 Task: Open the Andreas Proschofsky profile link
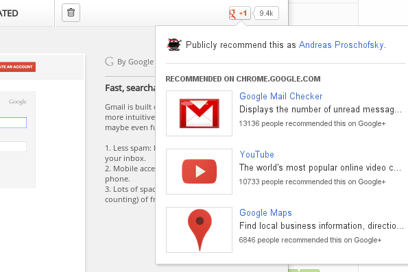point(341,45)
